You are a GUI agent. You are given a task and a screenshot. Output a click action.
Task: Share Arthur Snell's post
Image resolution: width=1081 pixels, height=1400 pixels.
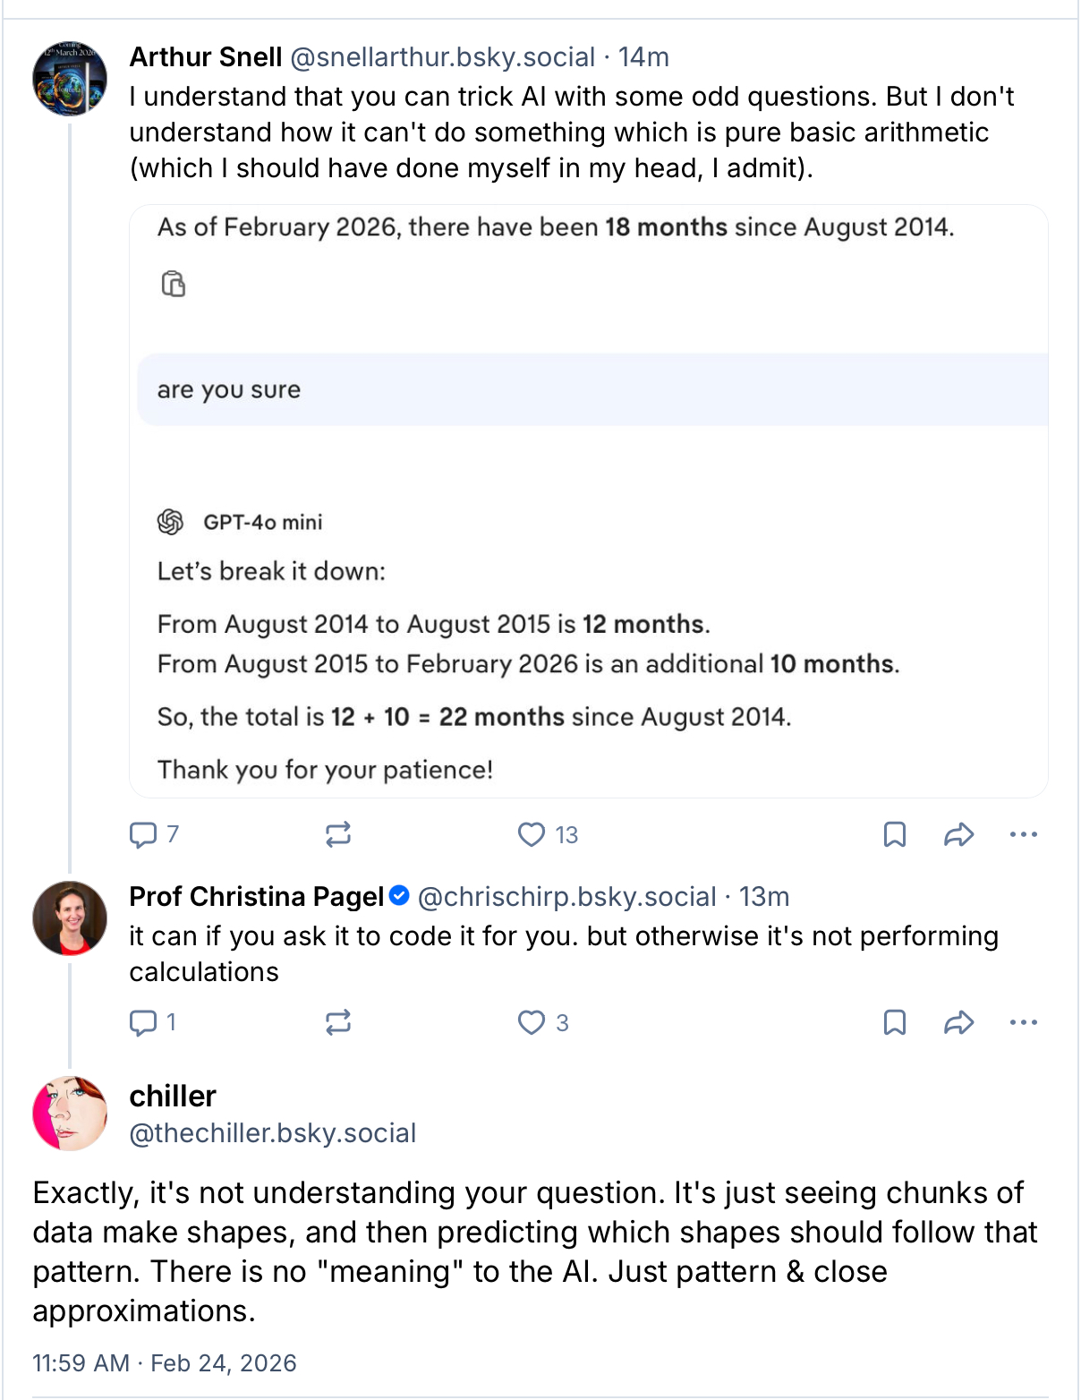click(958, 834)
